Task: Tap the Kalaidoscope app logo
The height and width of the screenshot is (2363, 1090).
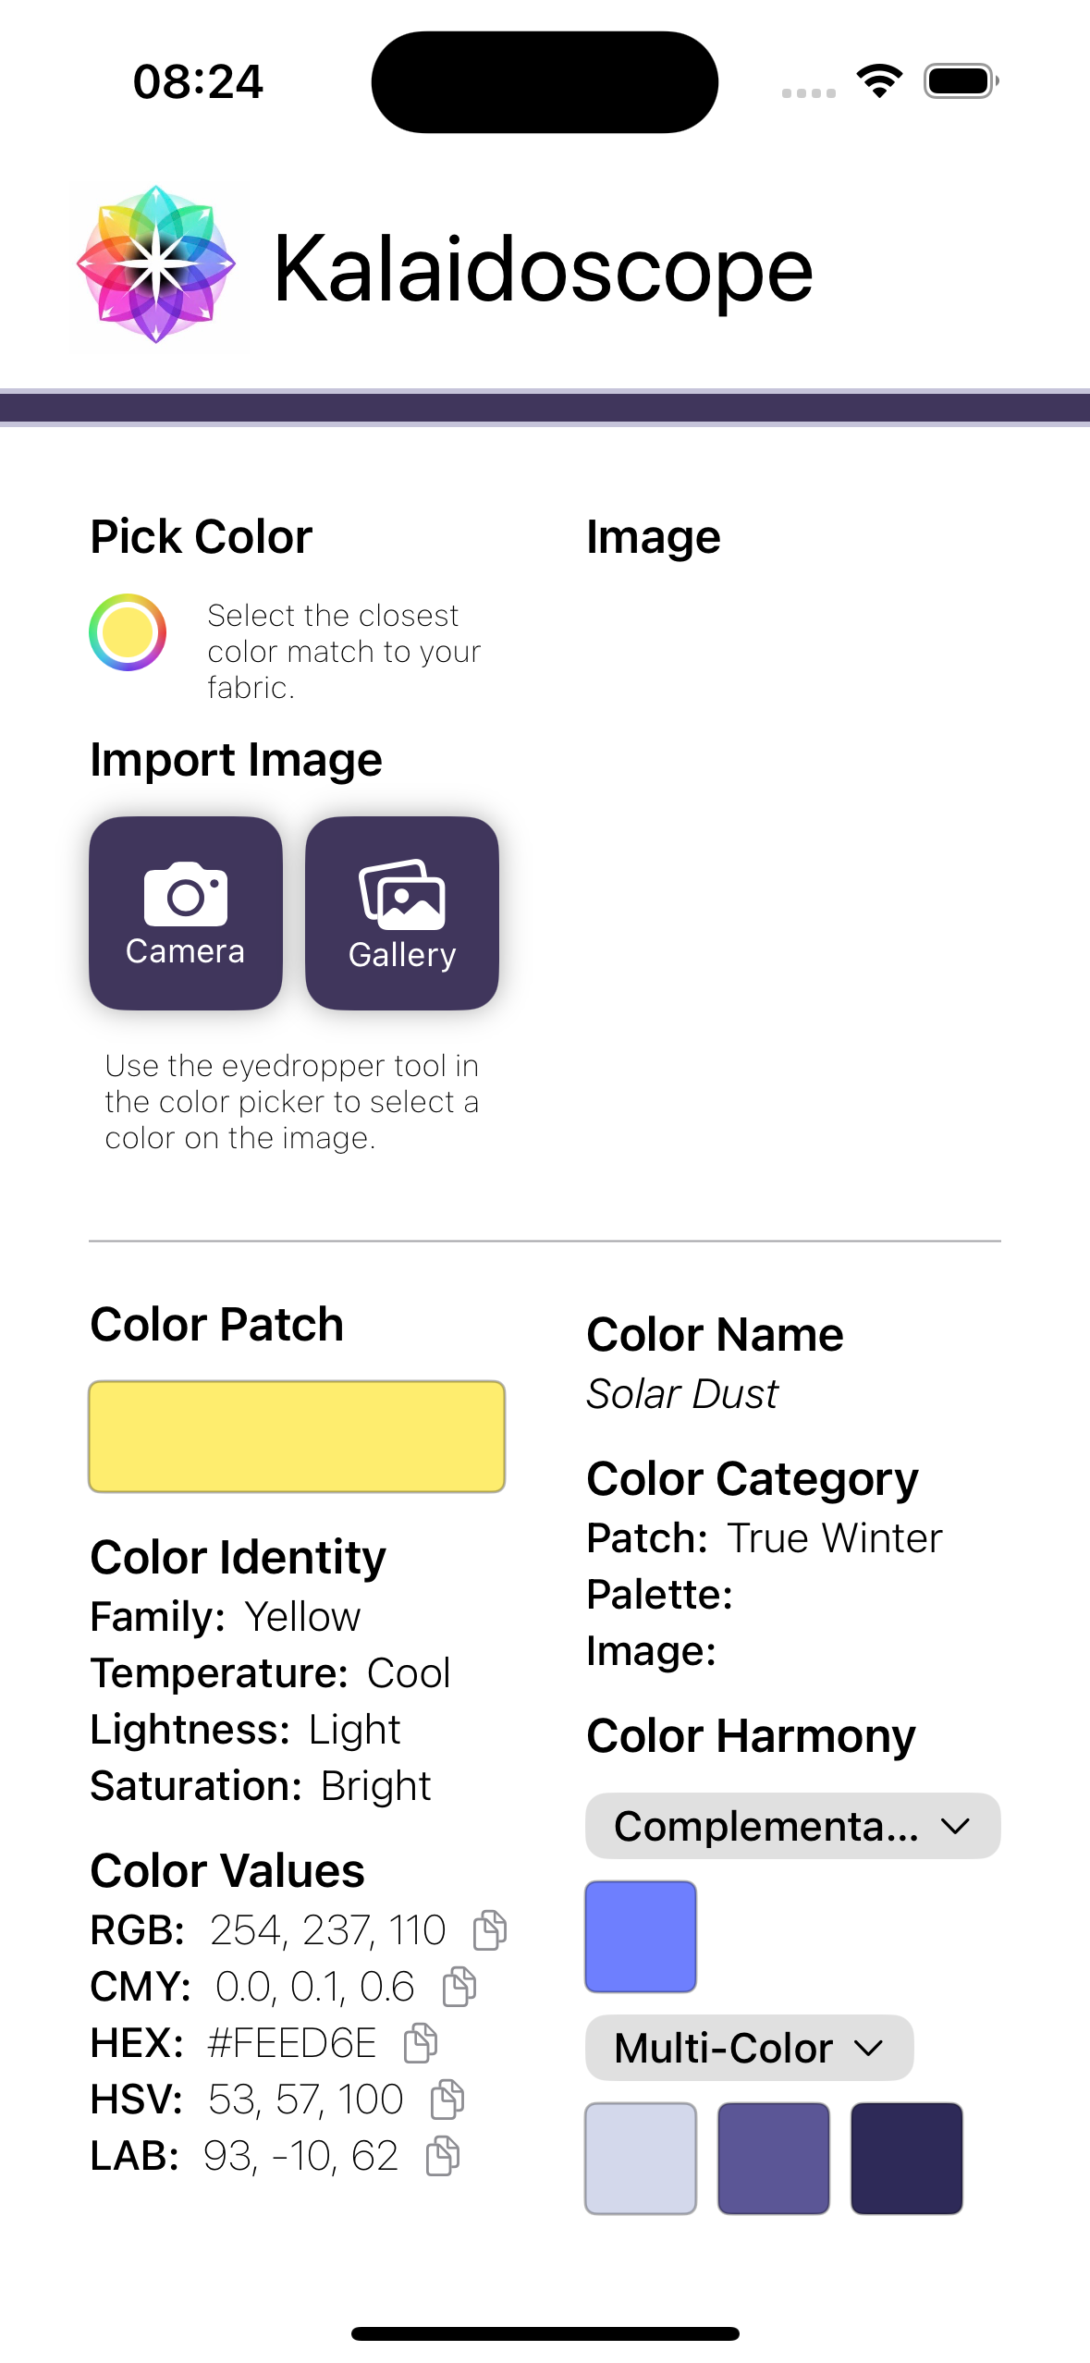Action: pos(157,266)
